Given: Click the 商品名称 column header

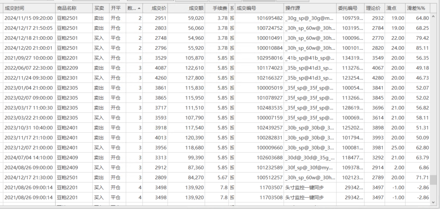Looking at the screenshot, I should (74, 8).
